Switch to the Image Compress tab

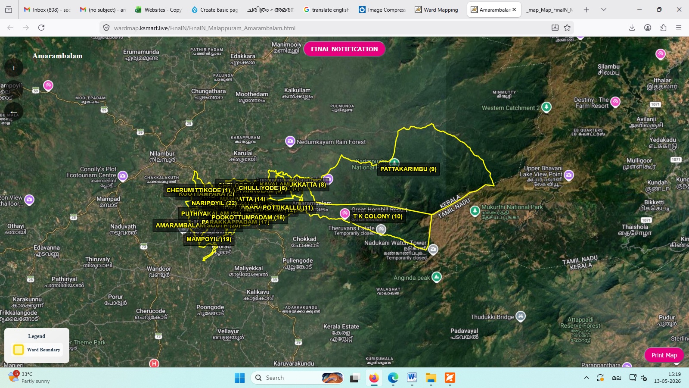pos(382,9)
